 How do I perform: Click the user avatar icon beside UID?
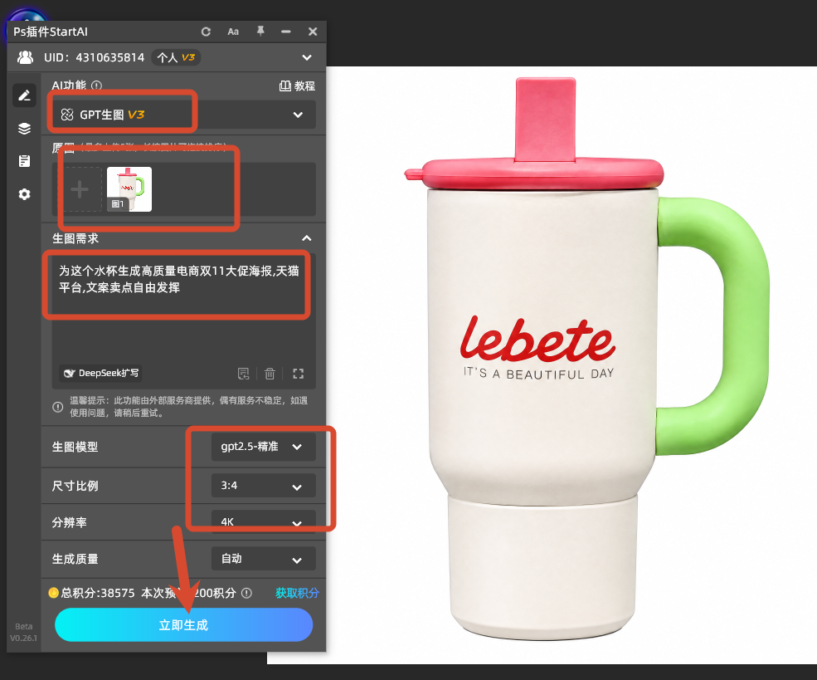25,57
